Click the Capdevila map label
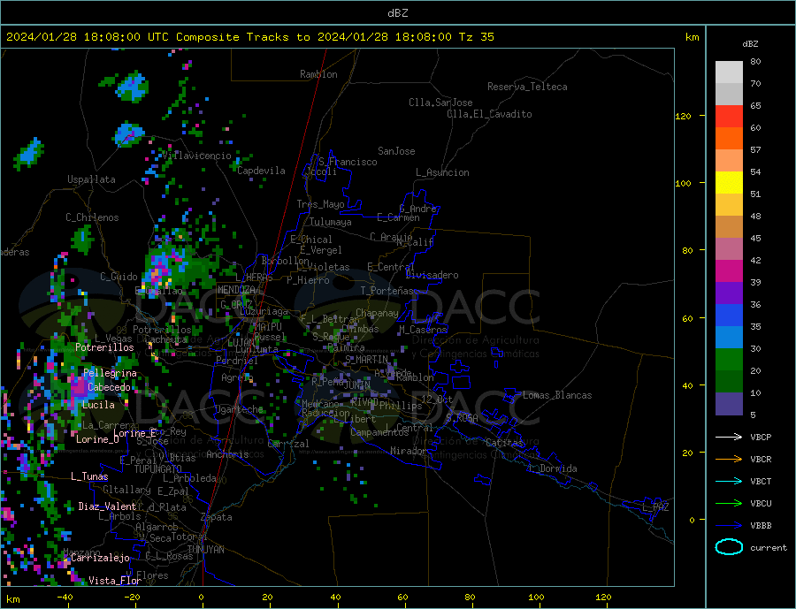Screen dimensions: 796x609 pyautogui.click(x=261, y=171)
